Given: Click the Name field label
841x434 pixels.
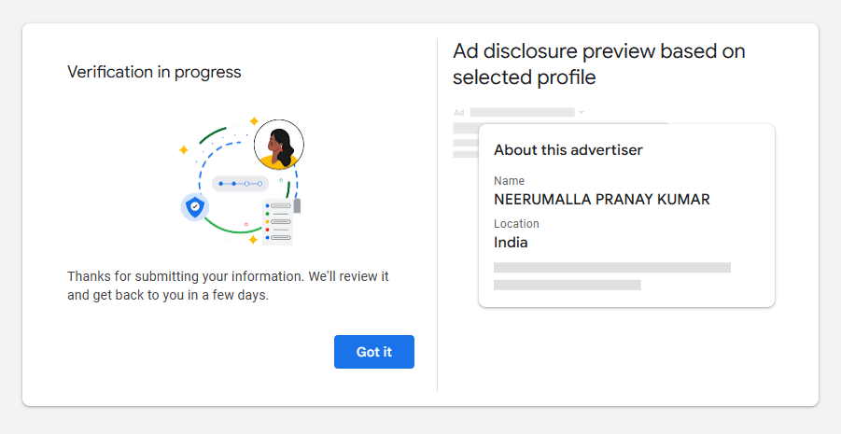Looking at the screenshot, I should (x=509, y=181).
